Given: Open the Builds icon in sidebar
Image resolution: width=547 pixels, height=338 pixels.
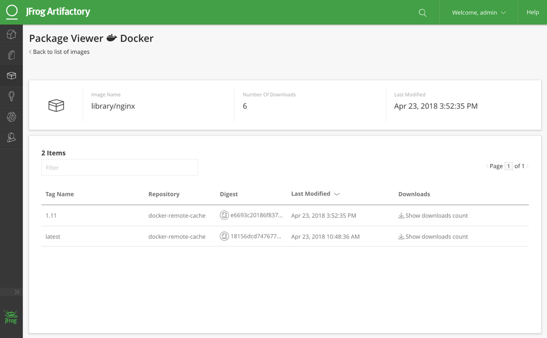Looking at the screenshot, I should [11, 96].
